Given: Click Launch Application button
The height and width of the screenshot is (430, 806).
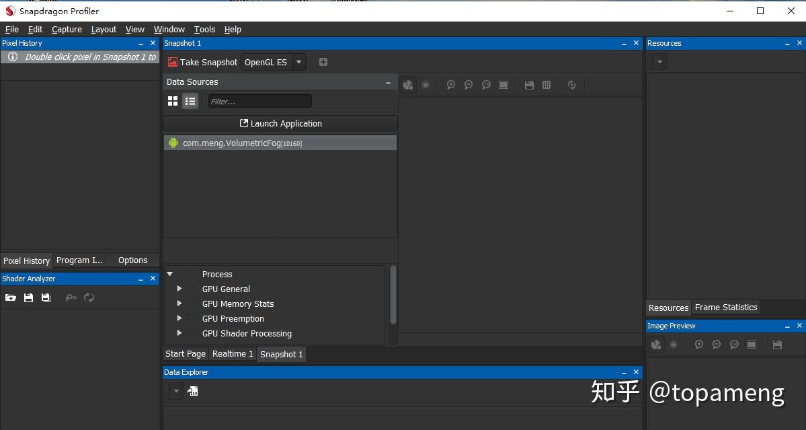Looking at the screenshot, I should tap(281, 123).
